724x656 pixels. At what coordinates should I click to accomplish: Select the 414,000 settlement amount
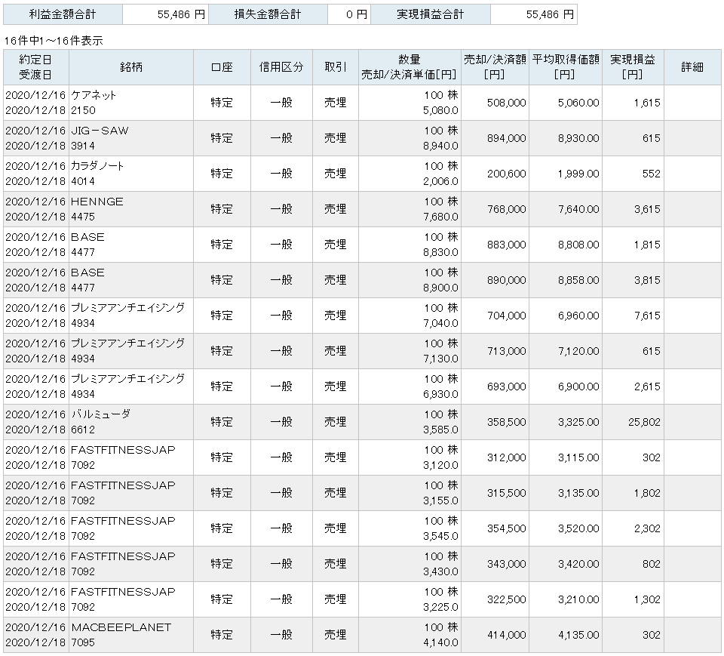(507, 635)
